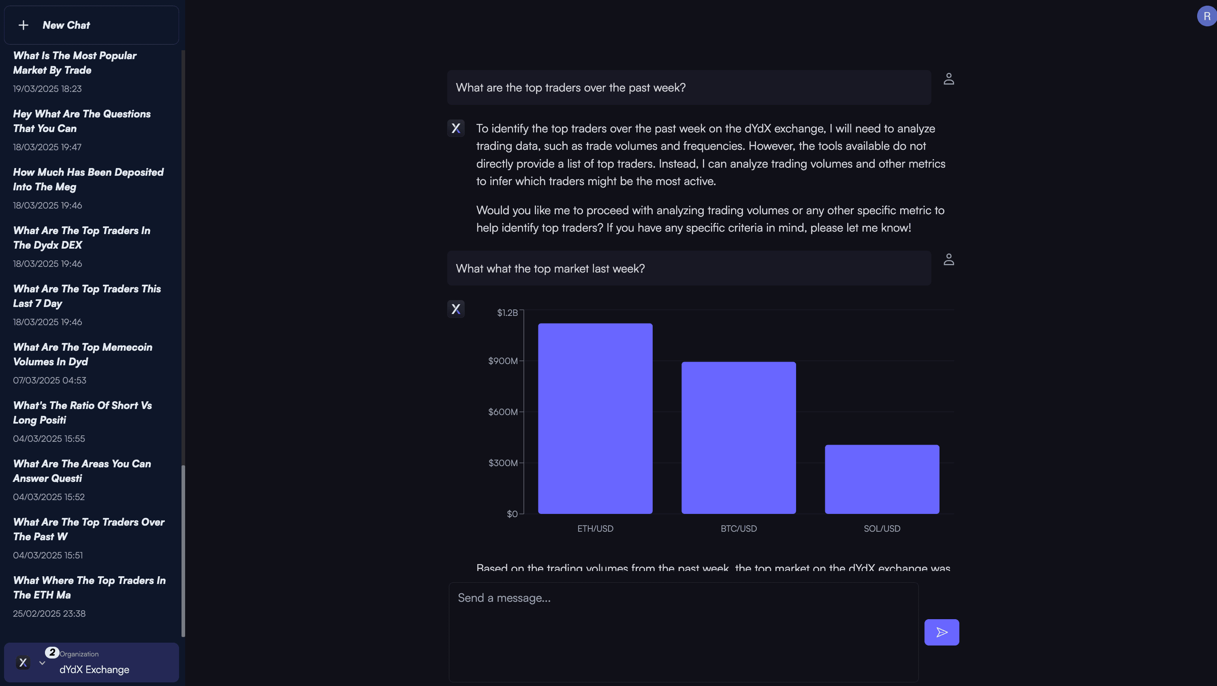Viewport: 1217px width, 686px height.
Task: Click the user icon beside top market question
Action: pos(948,260)
